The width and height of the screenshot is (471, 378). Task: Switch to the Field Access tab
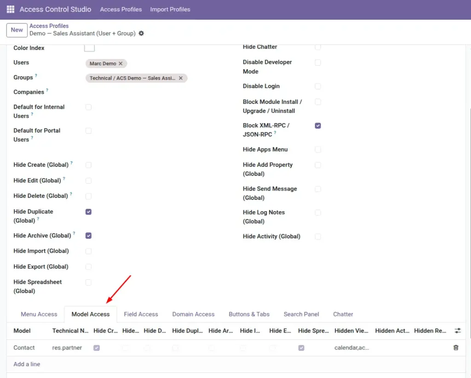[141, 314]
